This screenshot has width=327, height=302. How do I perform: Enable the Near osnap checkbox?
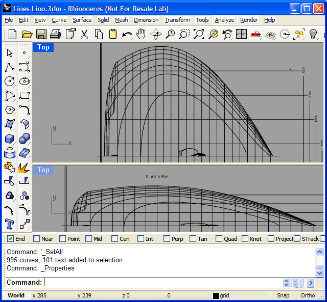(x=36, y=239)
